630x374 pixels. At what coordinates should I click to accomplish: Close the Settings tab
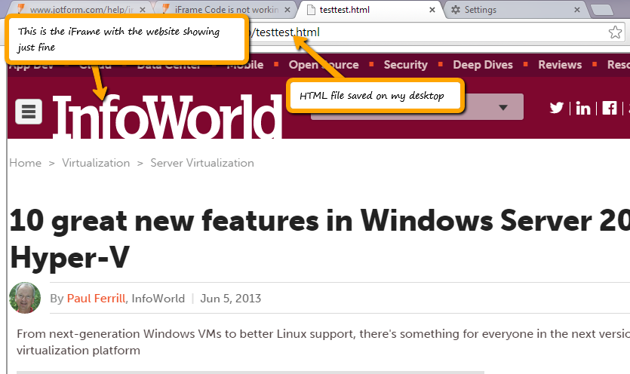pos(577,10)
